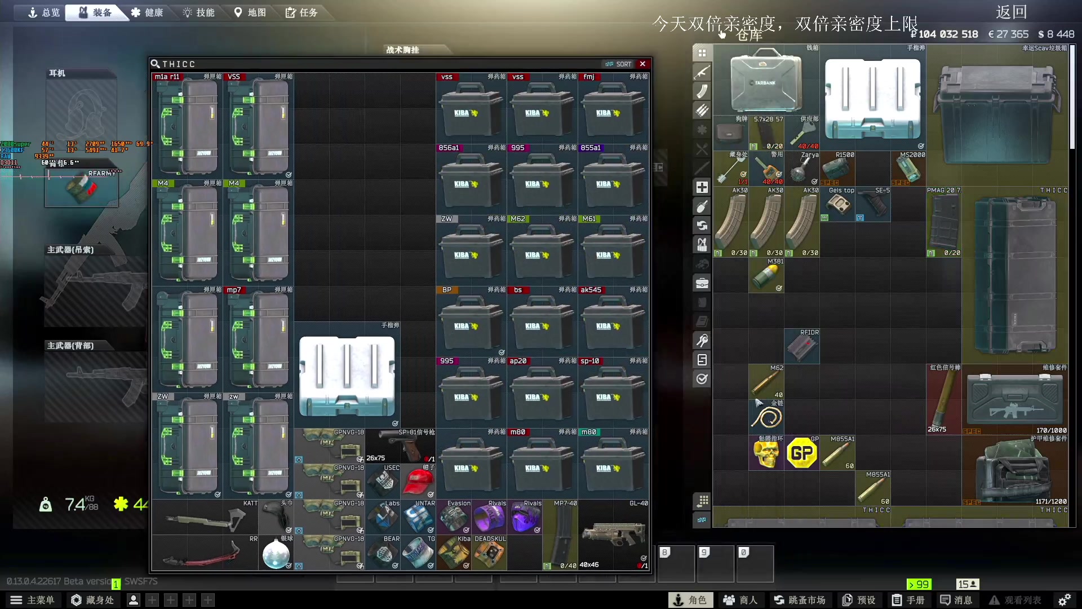Viewport: 1082px width, 609px height.
Task: Open 幸运Scav垃圾箱 junk box
Action: 997,115
